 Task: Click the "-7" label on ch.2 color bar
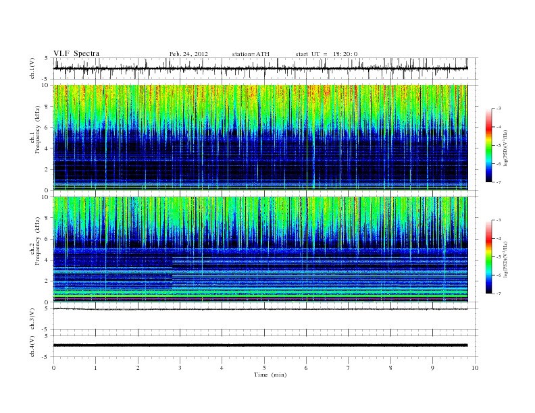pyautogui.click(x=499, y=294)
